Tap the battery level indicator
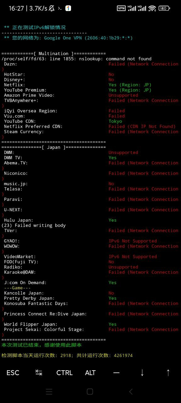The width and height of the screenshot is (181, 403). (x=164, y=9)
